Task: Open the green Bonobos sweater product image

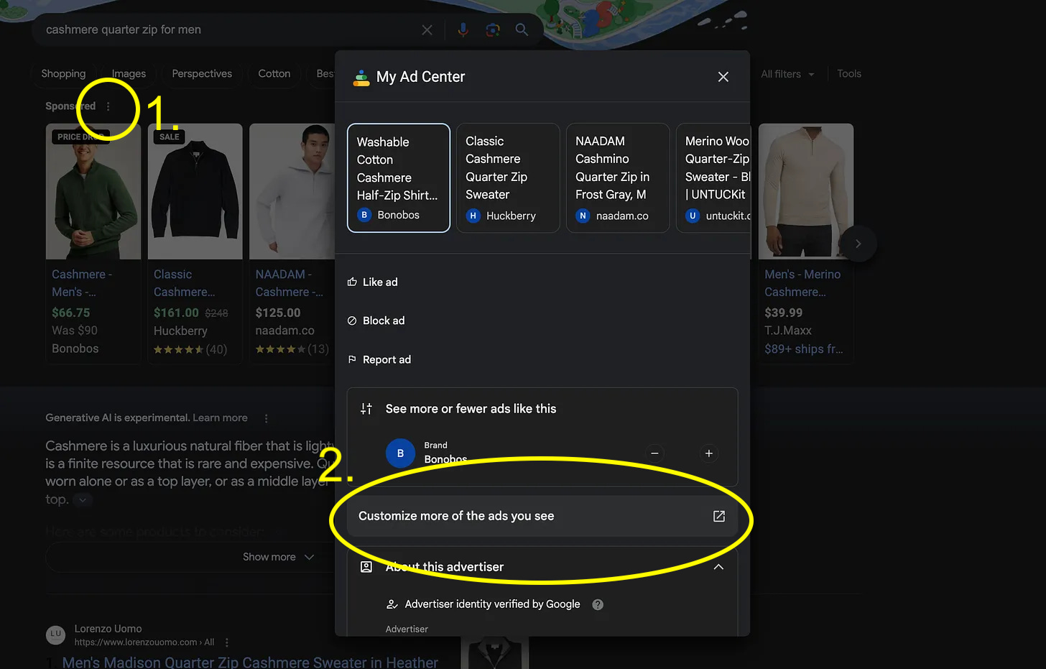Action: (93, 191)
